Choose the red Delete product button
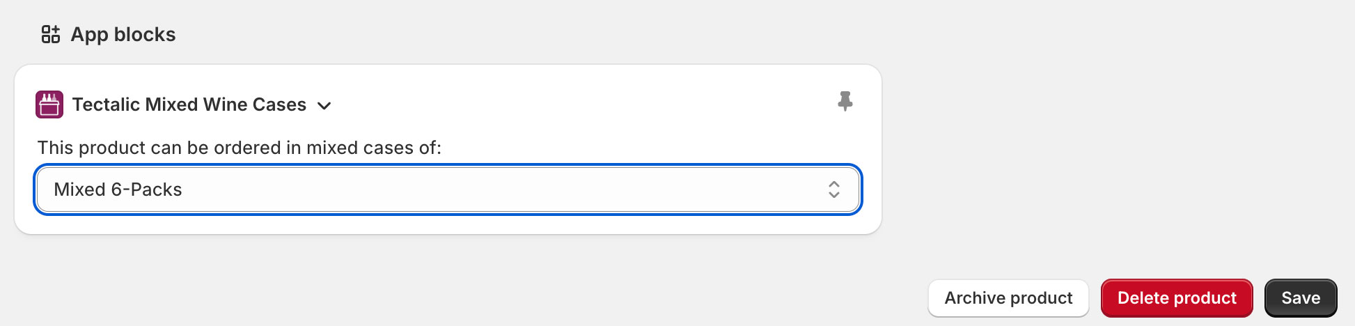The width and height of the screenshot is (1355, 326). pos(1177,298)
